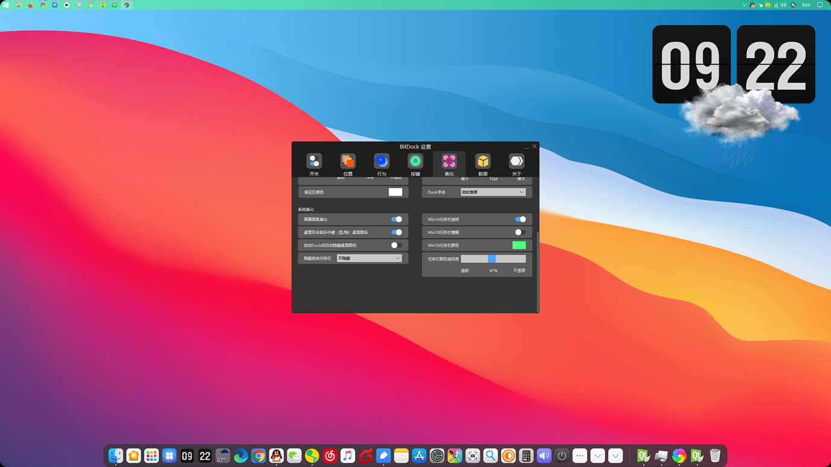Open the notification center icon top right
This screenshot has width=831, height=467.
[x=820, y=5]
